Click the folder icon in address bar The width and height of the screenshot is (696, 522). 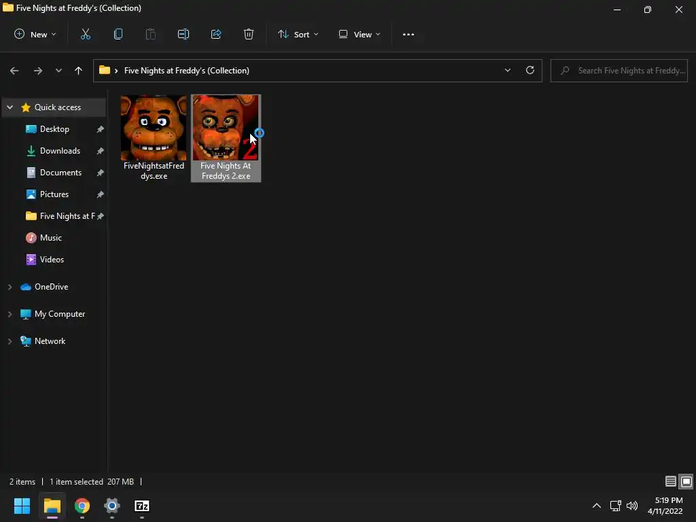104,70
